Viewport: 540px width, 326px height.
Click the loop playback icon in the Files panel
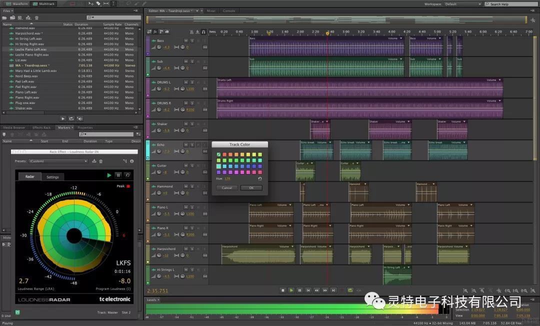(x=71, y=119)
